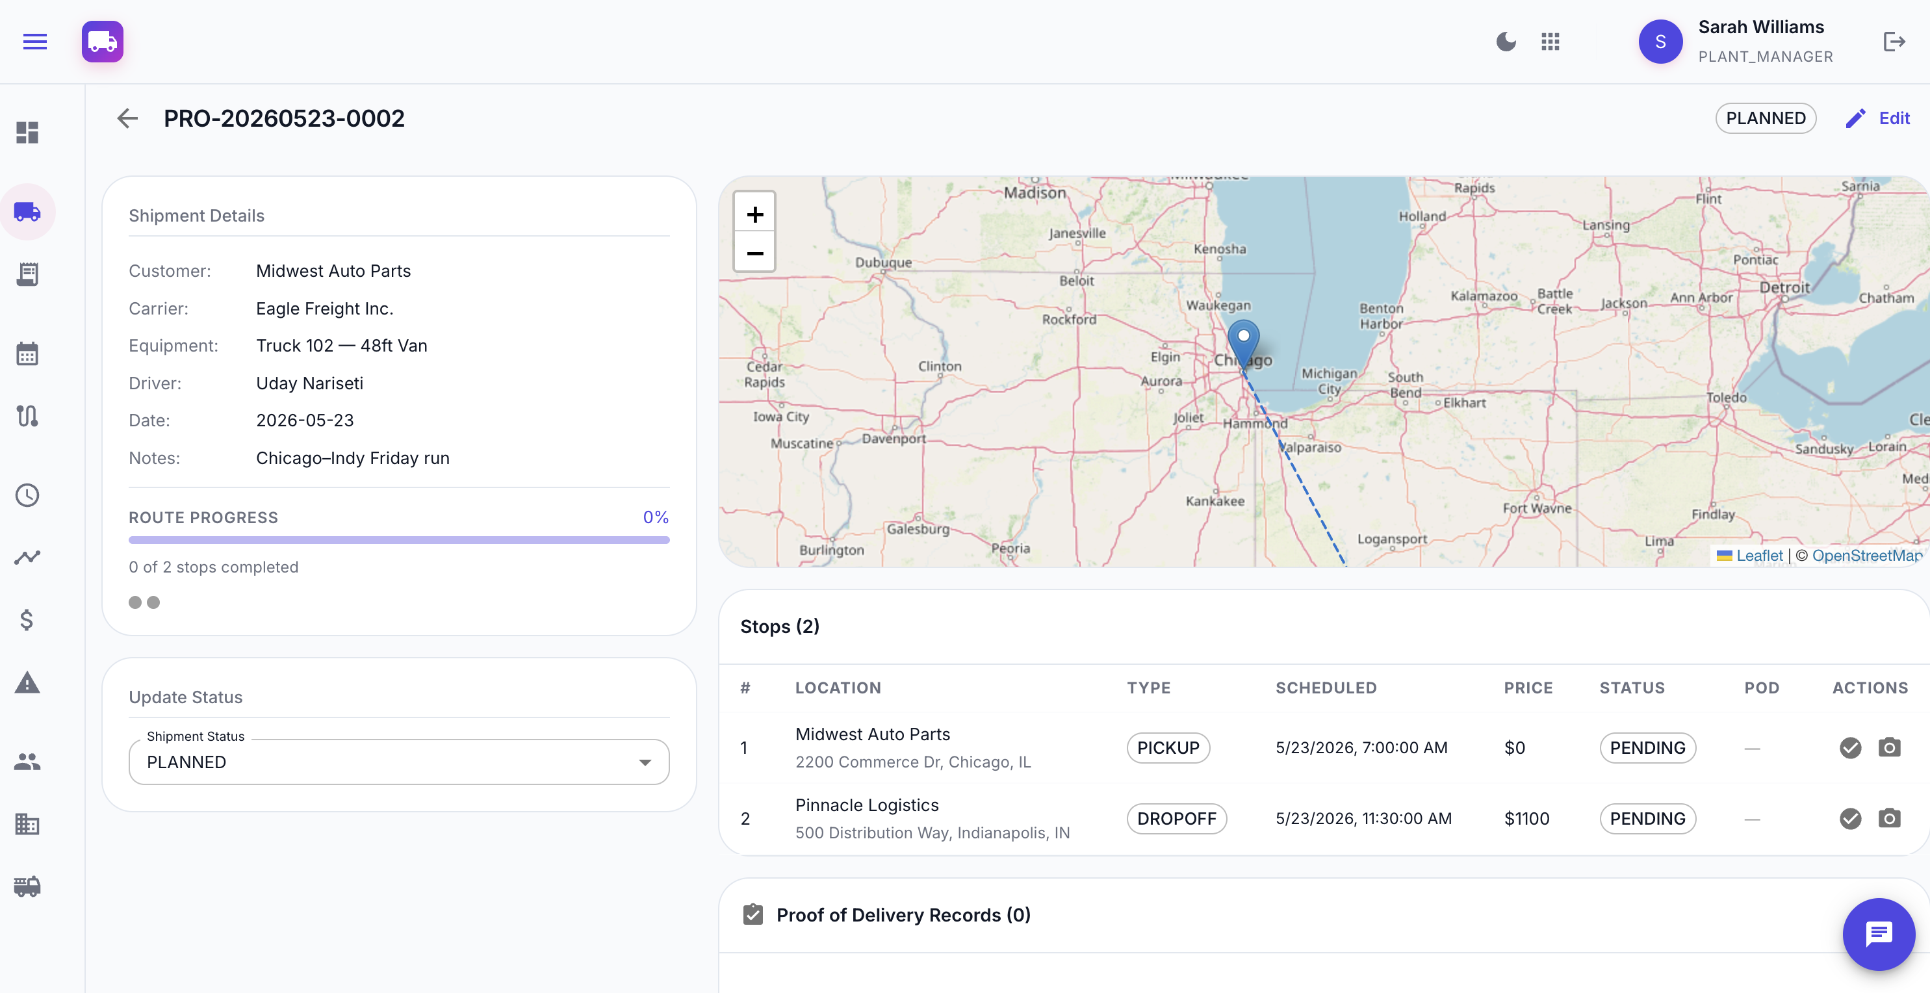Expand the Shipment Status dropdown

click(400, 762)
